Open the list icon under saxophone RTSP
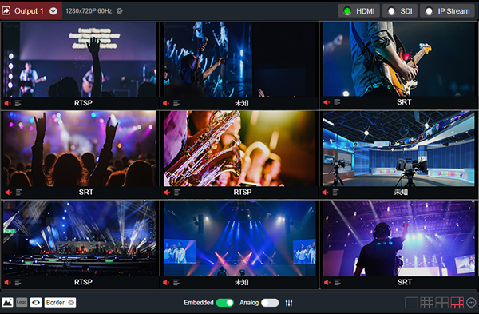The width and height of the screenshot is (479, 314). [x=177, y=193]
